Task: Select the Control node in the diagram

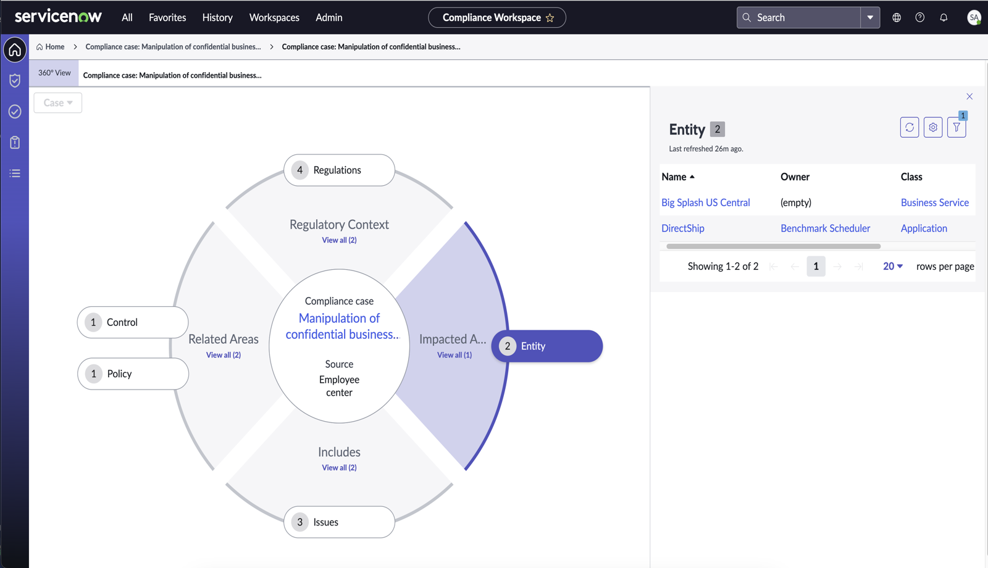Action: coord(133,322)
